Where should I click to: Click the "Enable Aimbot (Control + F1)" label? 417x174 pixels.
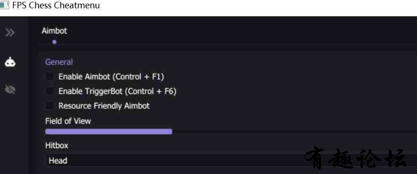112,77
